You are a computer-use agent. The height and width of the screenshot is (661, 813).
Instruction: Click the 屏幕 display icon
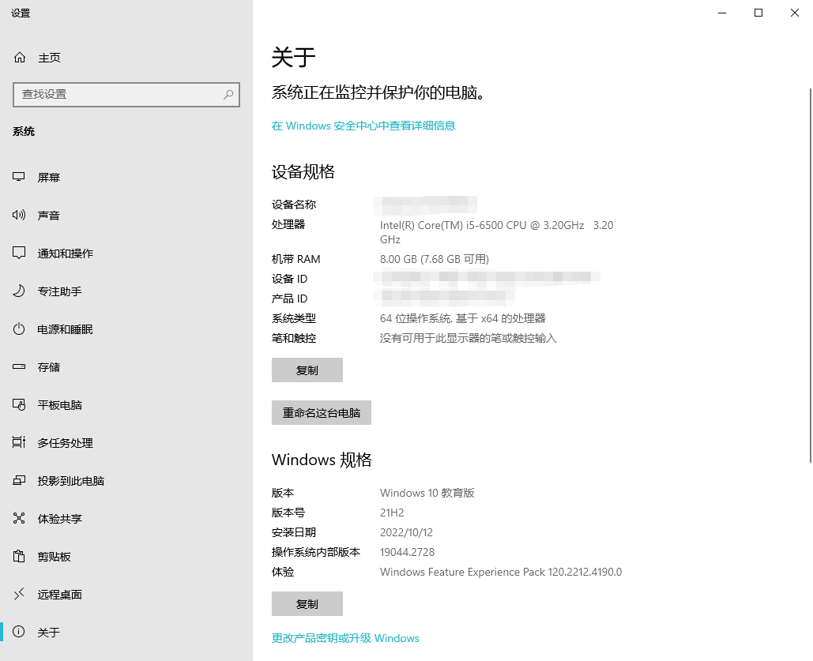[x=19, y=178]
